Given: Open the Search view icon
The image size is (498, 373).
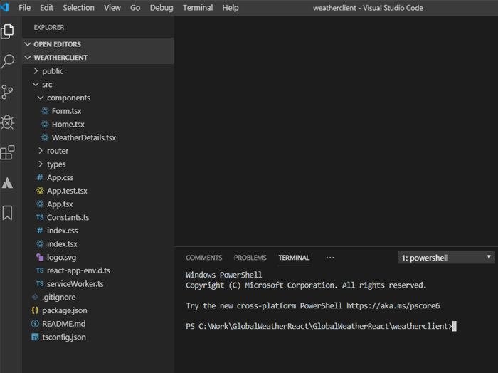Looking at the screenshot, I should pos(7,61).
